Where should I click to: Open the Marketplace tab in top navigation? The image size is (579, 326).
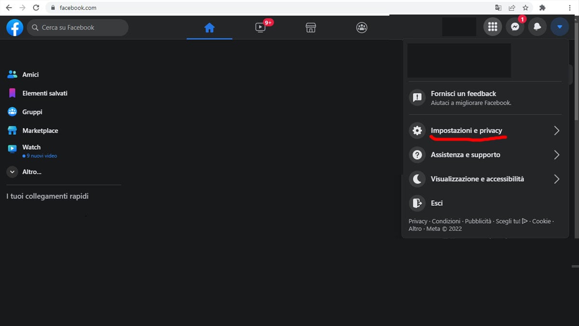click(x=311, y=28)
